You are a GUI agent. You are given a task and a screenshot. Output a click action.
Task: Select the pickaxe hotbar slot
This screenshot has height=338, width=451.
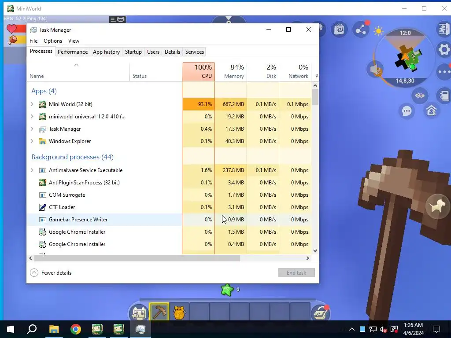[x=159, y=312]
